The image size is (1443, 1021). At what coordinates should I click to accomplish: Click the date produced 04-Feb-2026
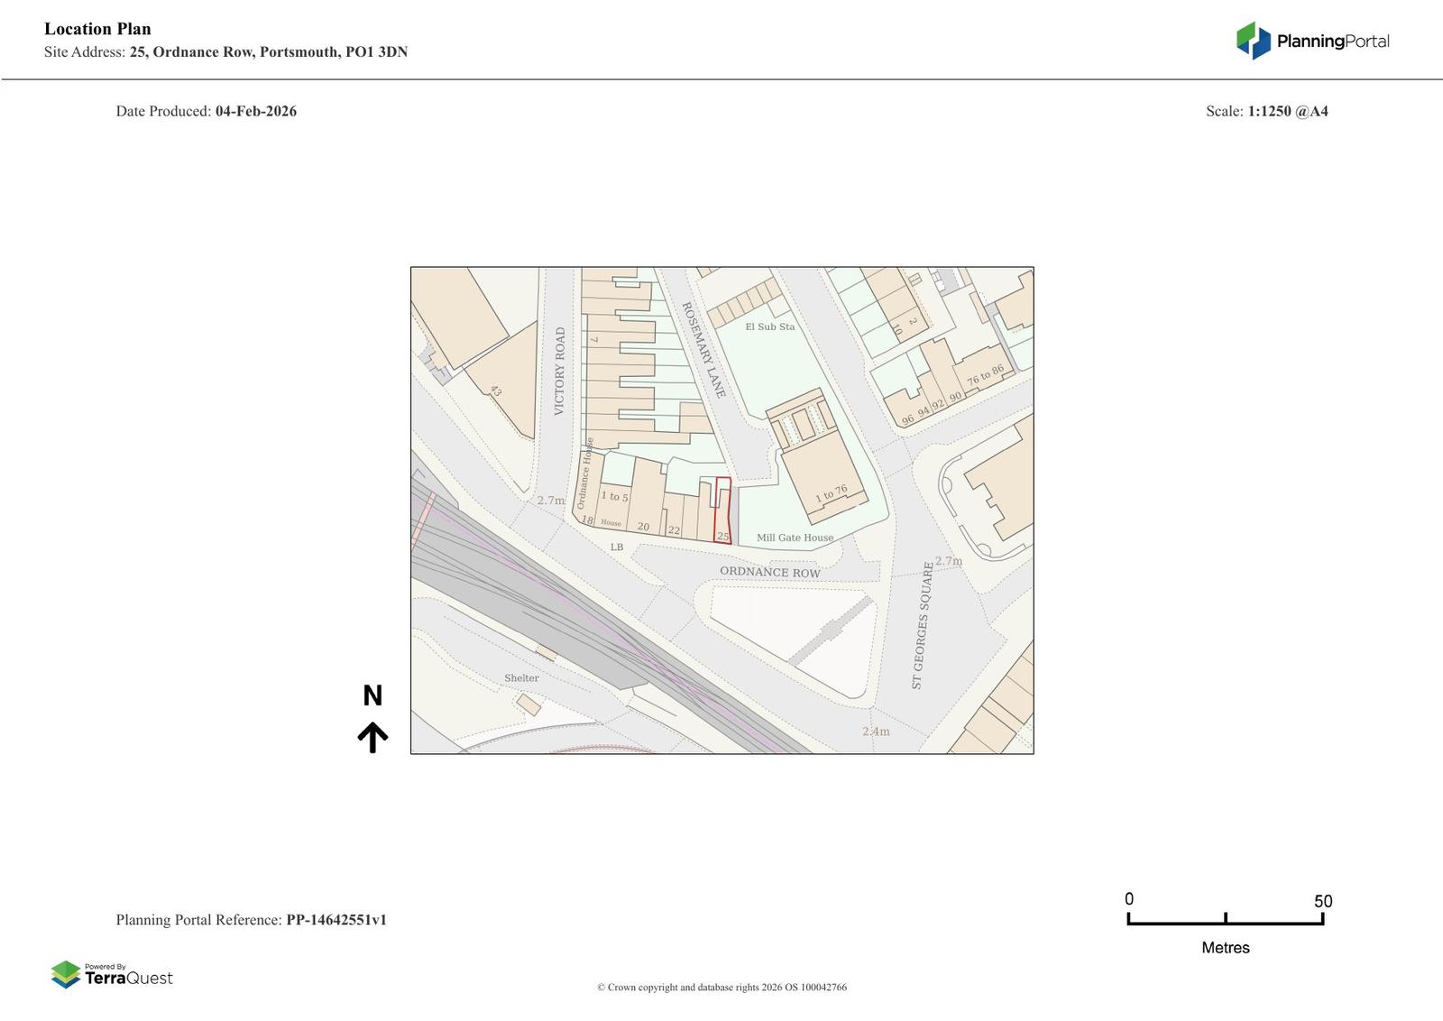[x=255, y=111]
